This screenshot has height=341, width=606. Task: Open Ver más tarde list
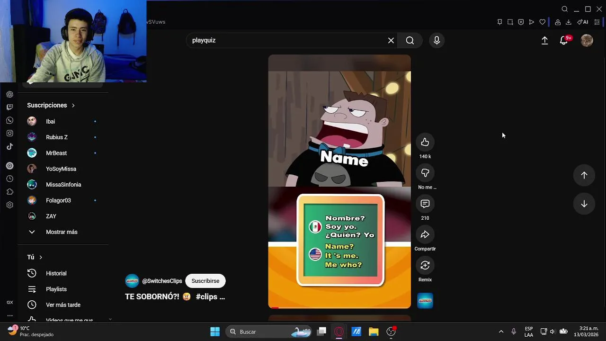(63, 305)
